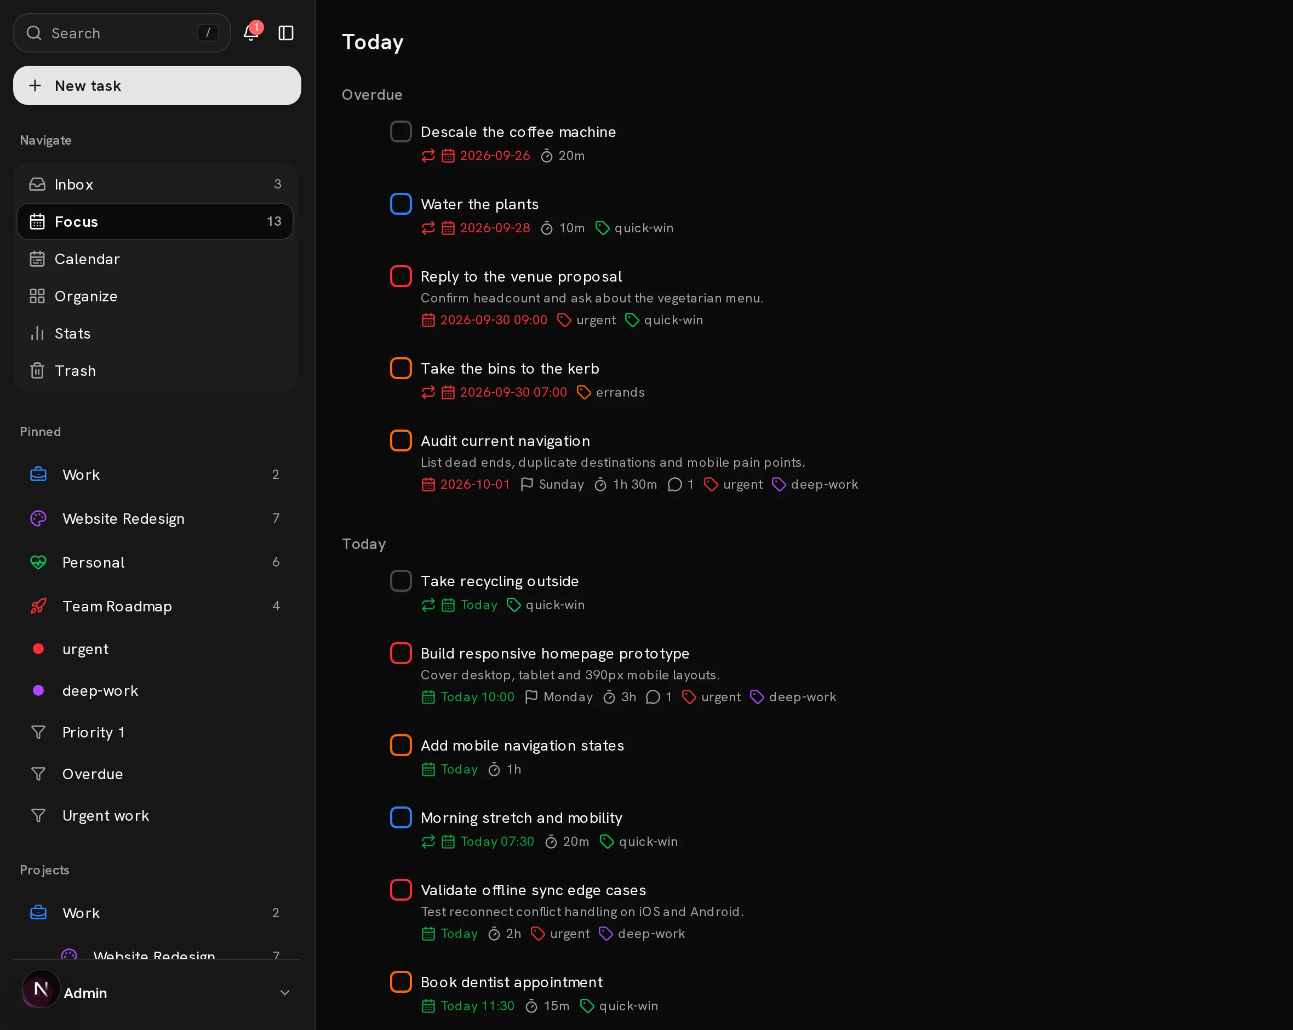Click flag icon beside Monday
The image size is (1293, 1030).
click(531, 696)
